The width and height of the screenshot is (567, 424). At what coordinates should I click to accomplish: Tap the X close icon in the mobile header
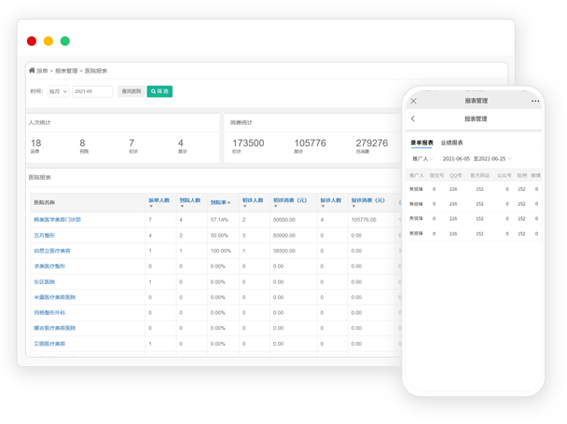click(414, 101)
